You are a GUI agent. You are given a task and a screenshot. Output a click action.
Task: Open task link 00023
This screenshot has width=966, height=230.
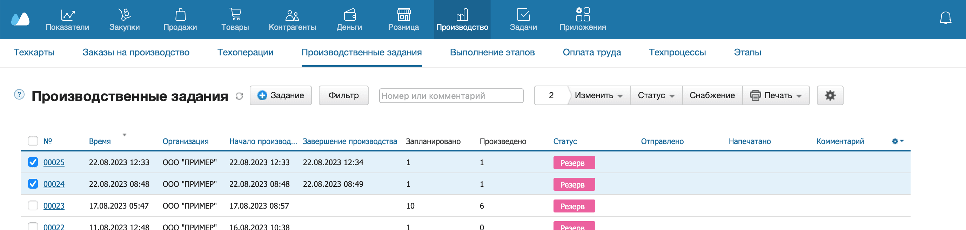54,206
